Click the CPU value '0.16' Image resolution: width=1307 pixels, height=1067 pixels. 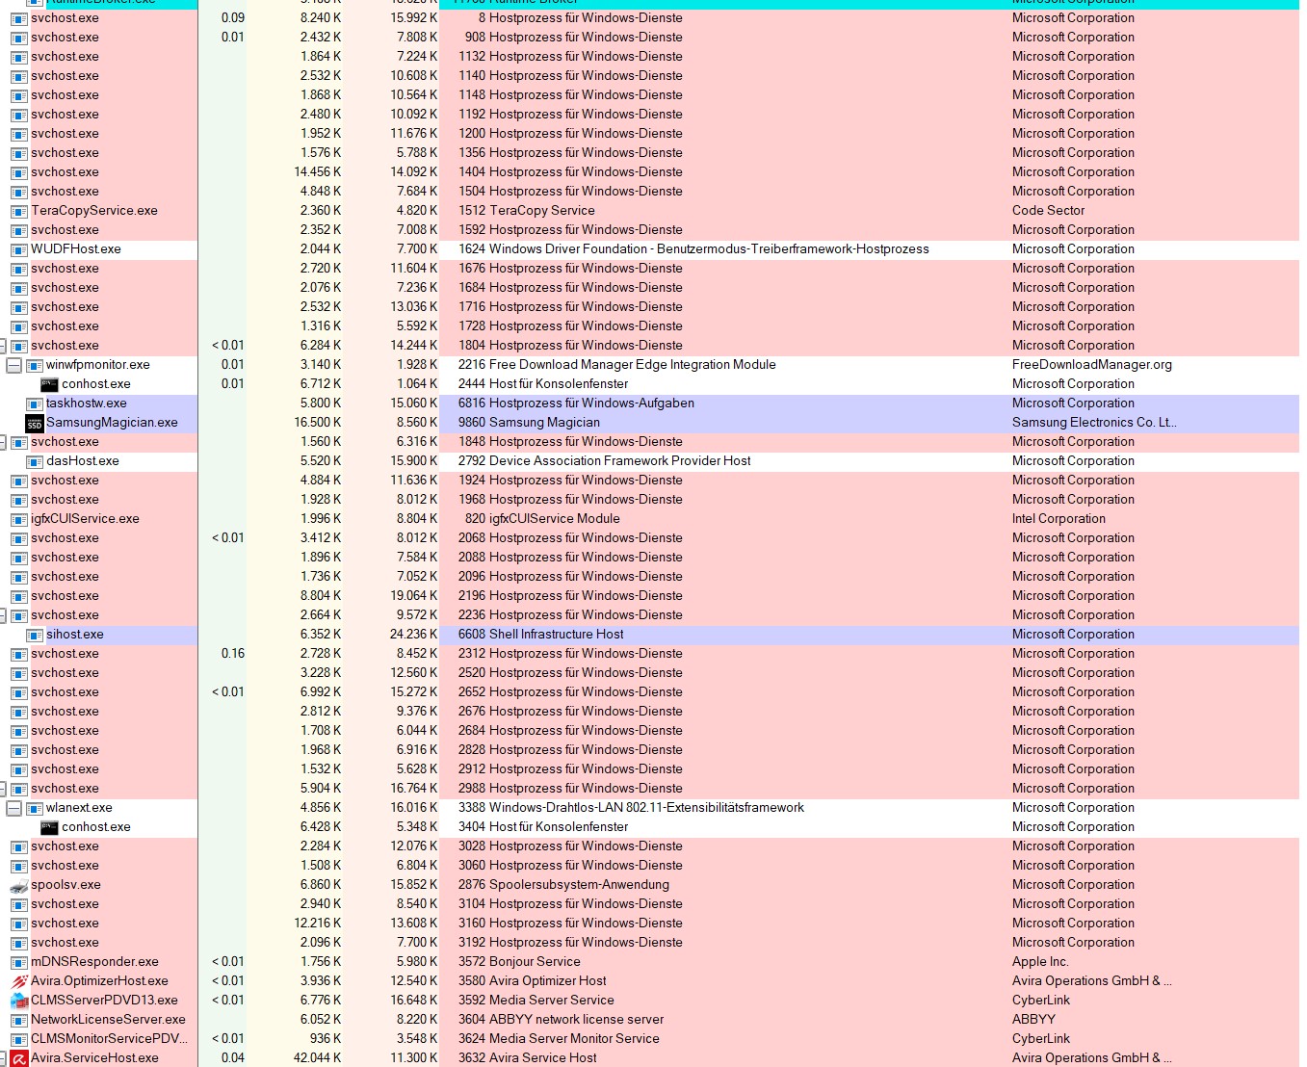click(x=232, y=654)
